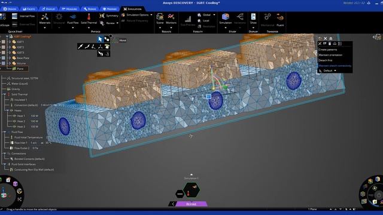Image resolution: width=383 pixels, height=215 pixels.
Task: Toggle Maintain sketch connectivity option
Action: click(335, 66)
